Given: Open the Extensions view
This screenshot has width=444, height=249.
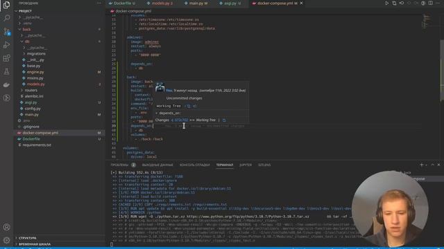Looking at the screenshot, I should (6, 58).
